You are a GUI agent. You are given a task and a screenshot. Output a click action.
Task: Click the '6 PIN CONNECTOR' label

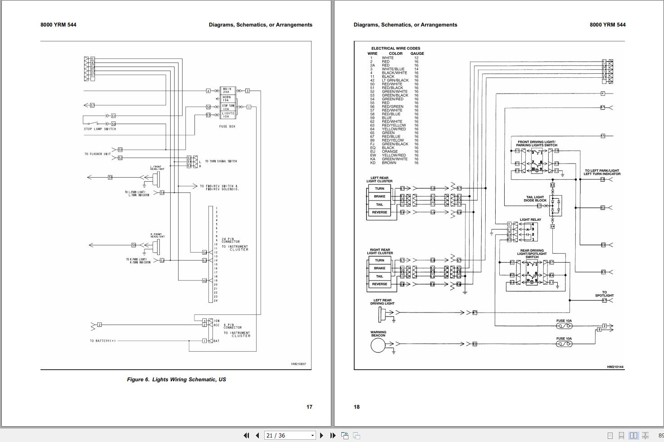pos(233,326)
